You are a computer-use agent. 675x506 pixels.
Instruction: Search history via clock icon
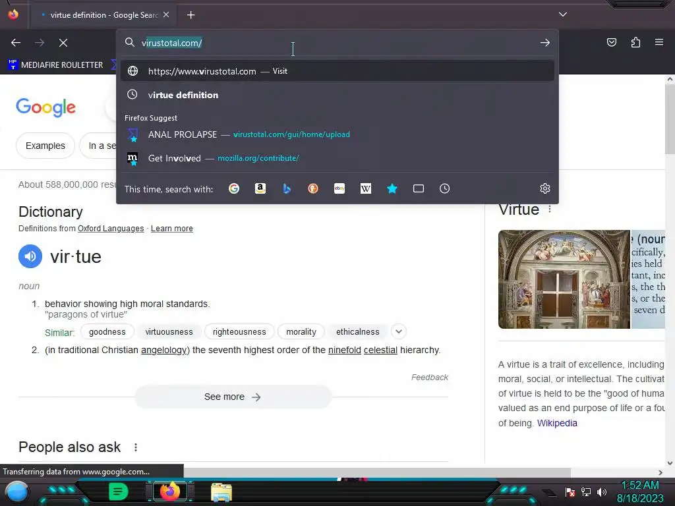click(x=445, y=188)
